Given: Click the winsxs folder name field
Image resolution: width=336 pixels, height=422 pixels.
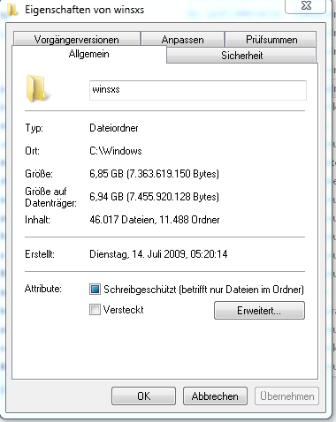Looking at the screenshot, I should pyautogui.click(x=198, y=90).
